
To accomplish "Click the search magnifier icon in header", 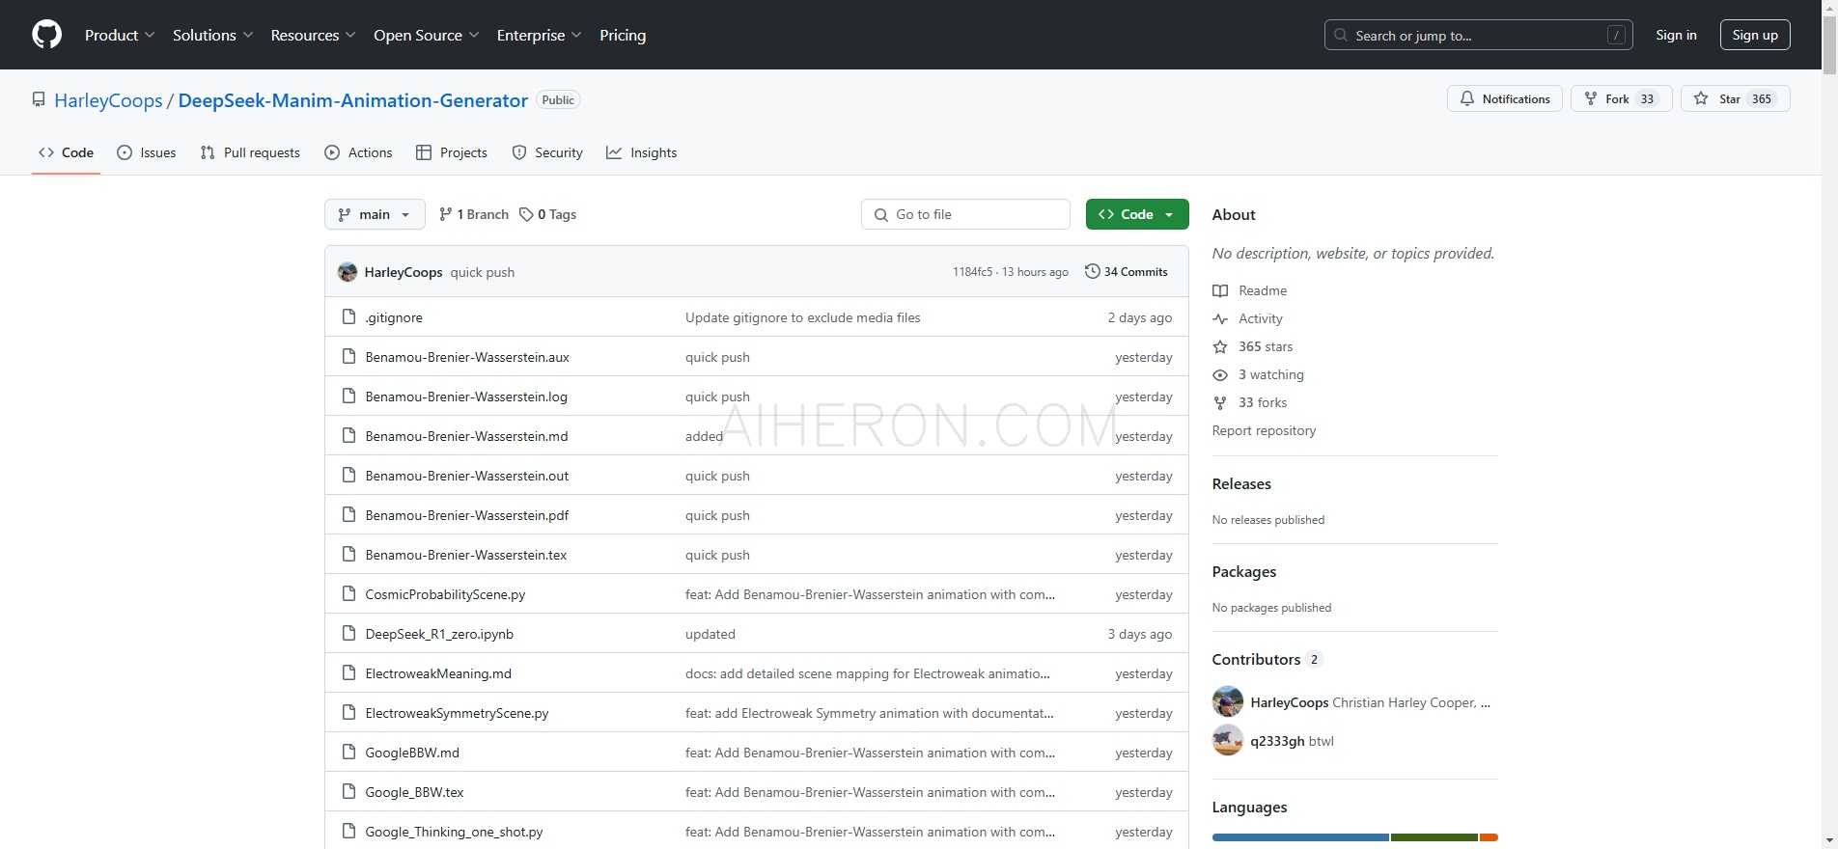I will point(1341,36).
